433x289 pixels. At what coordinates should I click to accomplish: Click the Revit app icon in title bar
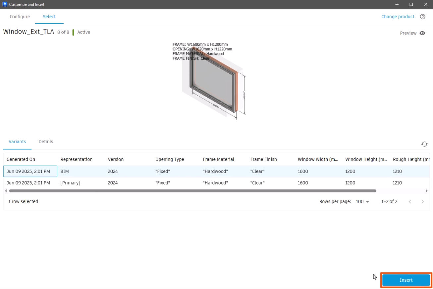(x=4, y=4)
